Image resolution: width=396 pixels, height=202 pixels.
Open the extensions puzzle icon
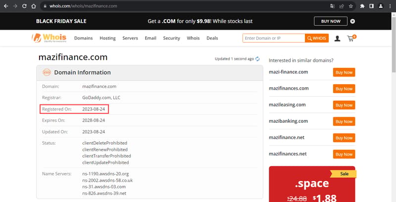tap(362, 6)
